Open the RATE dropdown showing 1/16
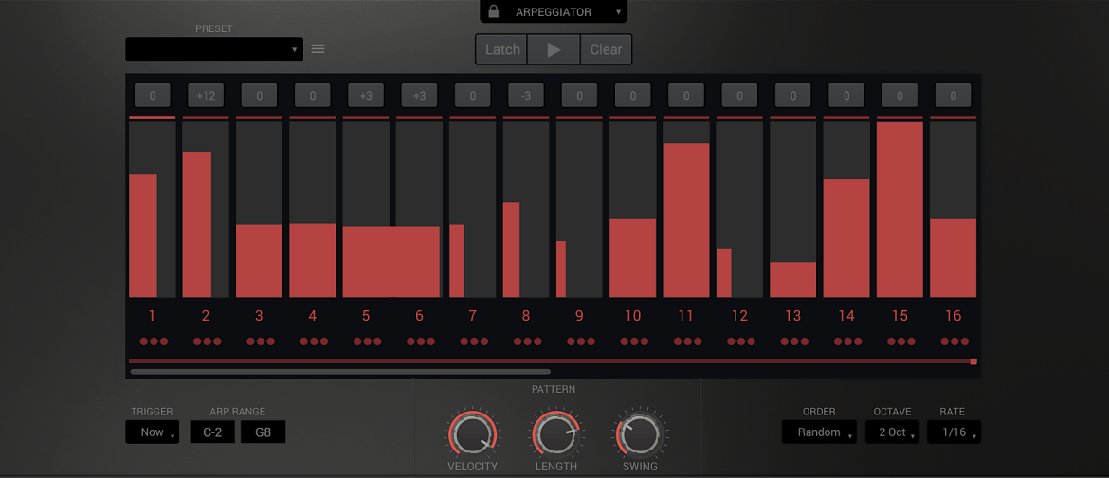 (954, 432)
